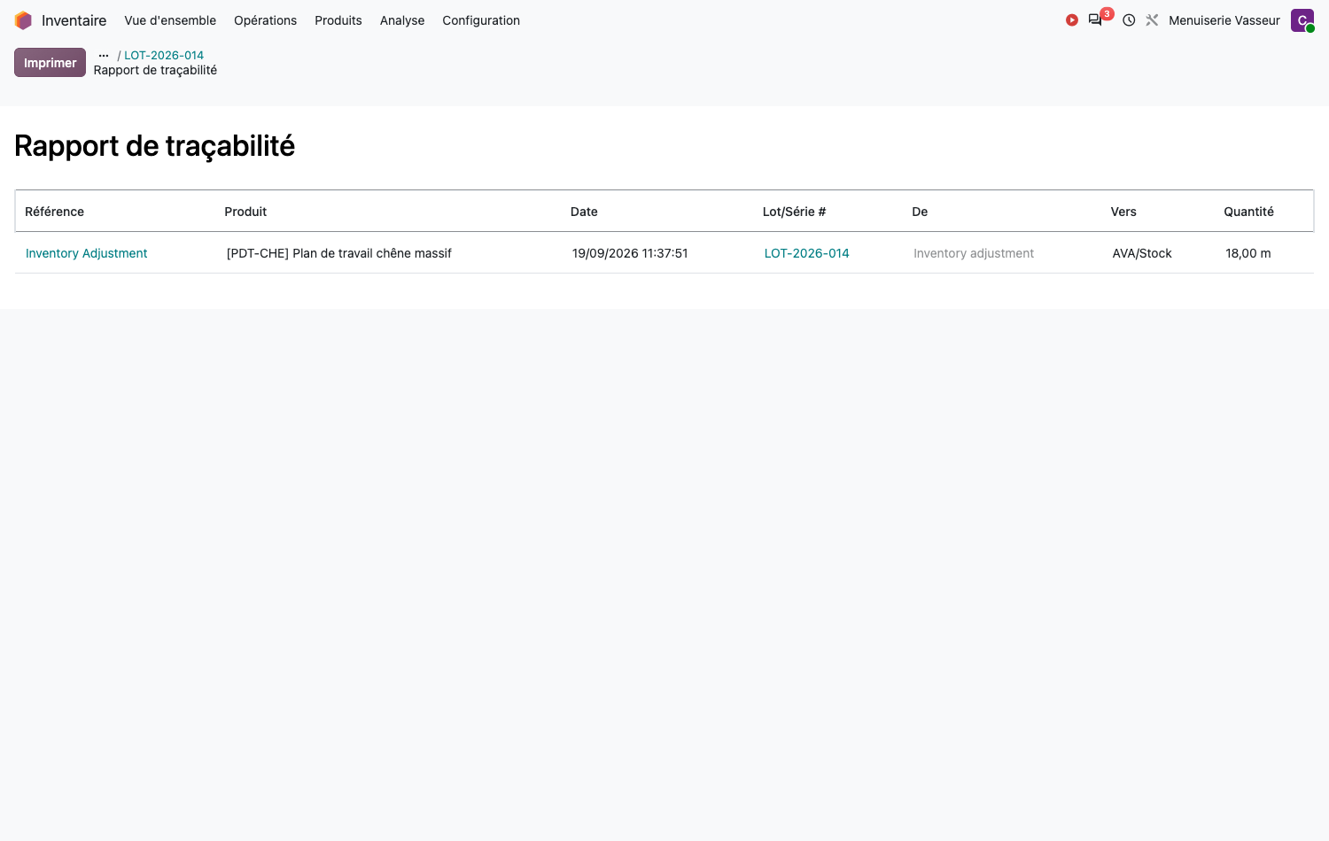This screenshot has width=1329, height=841.
Task: Open the LOT-2026-014 lot link in table
Action: (x=807, y=253)
